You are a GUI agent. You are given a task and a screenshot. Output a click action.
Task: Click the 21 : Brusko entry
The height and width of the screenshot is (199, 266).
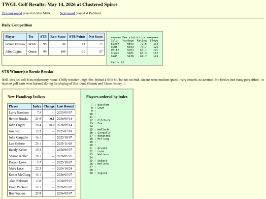pyautogui.click(x=99, y=148)
